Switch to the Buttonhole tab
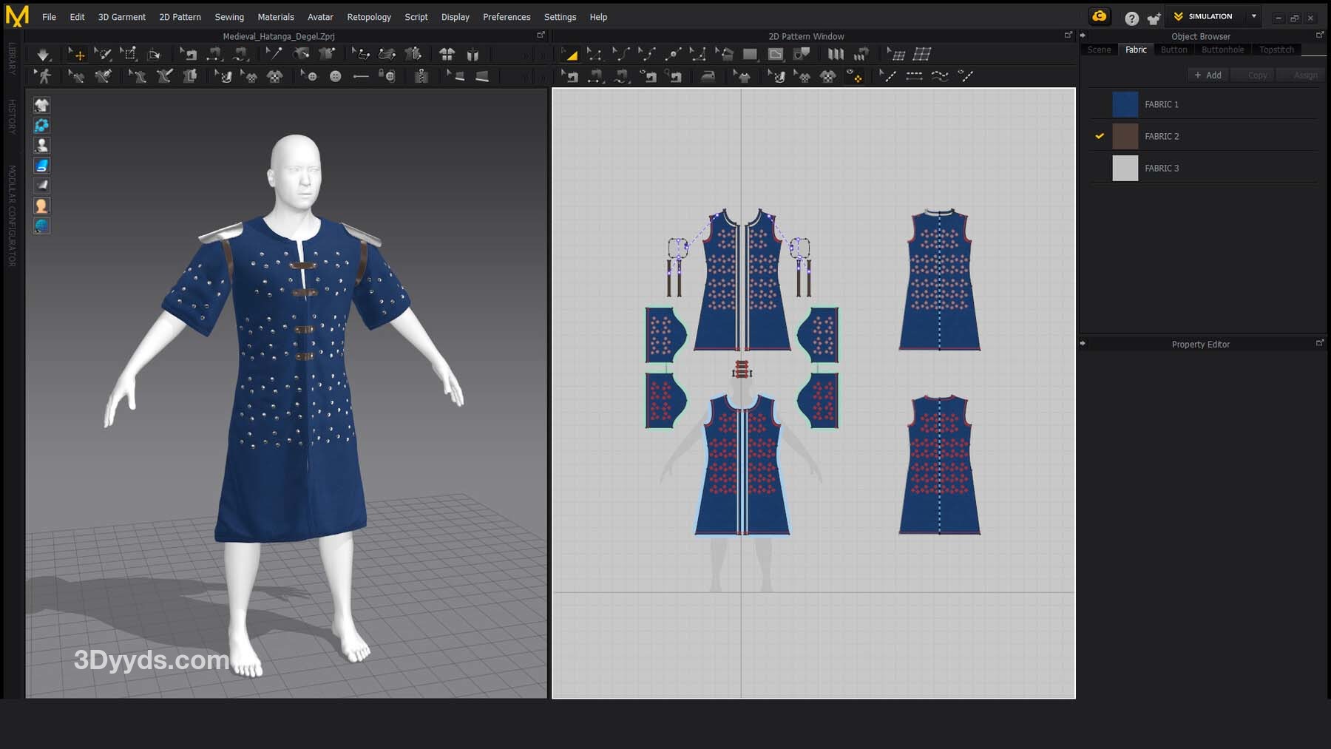The width and height of the screenshot is (1331, 749). point(1222,50)
